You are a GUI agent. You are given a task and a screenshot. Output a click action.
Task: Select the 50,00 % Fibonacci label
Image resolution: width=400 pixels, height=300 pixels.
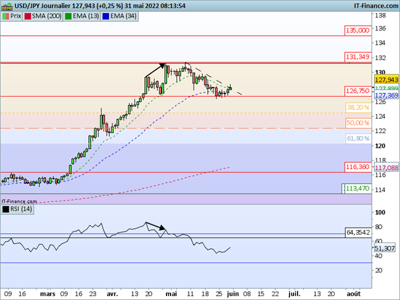pos(358,123)
